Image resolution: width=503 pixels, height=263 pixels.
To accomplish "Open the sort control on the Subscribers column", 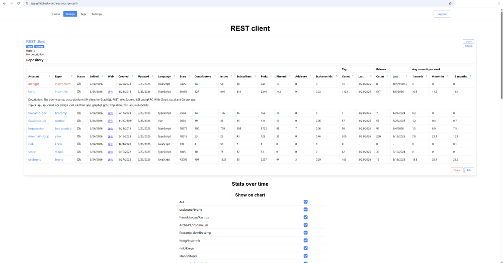I will click(x=256, y=76).
